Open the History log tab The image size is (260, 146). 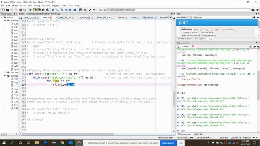[198, 134]
